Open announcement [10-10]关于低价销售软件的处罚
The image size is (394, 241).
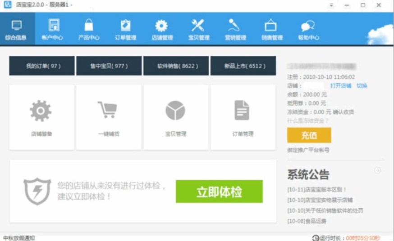tap(325, 211)
